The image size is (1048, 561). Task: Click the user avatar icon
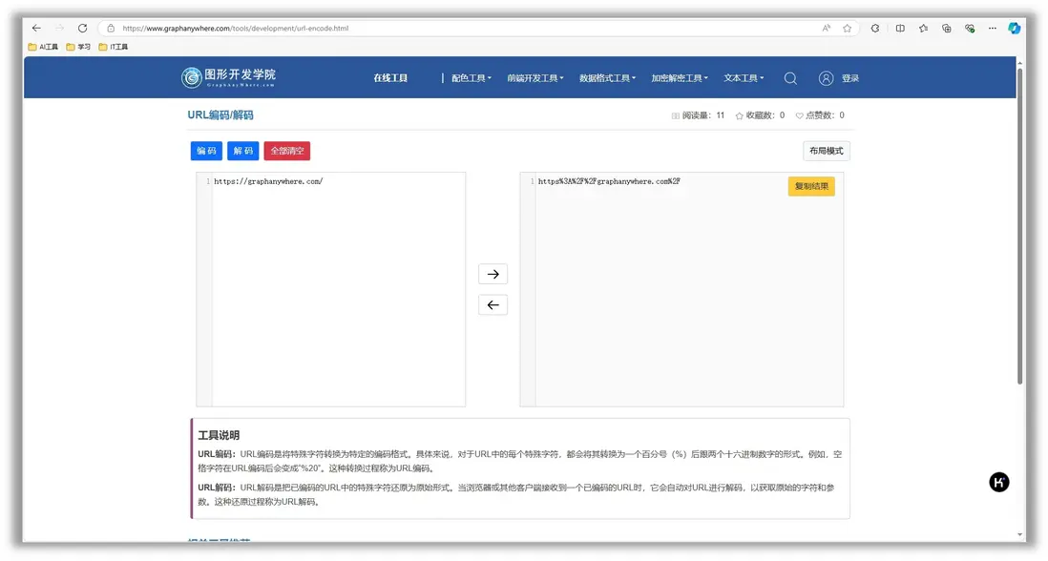(x=827, y=78)
